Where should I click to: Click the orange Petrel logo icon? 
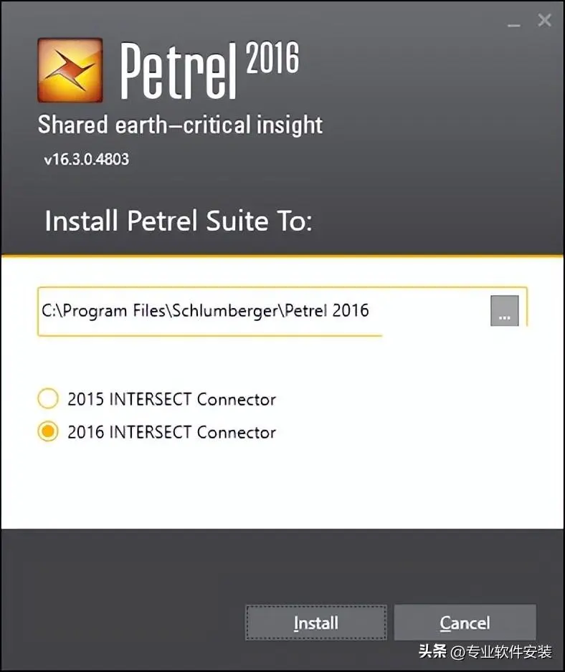[70, 70]
